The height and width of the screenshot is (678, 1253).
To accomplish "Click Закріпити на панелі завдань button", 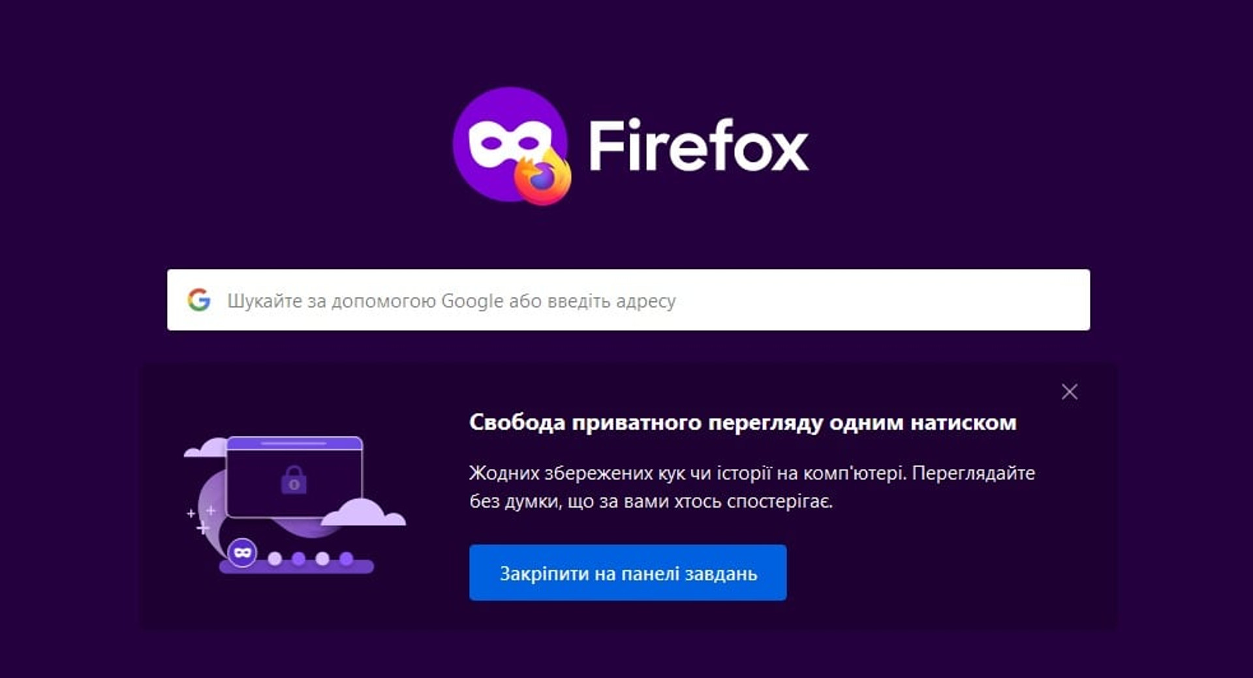I will point(628,573).
